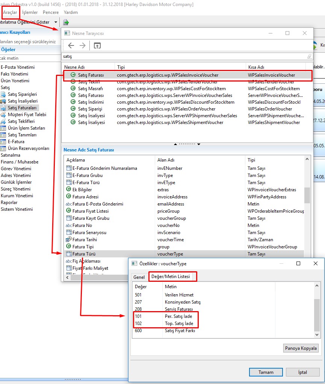This screenshot has height=384, width=325.
Task: Open Müşteri Fiyat Talebi in sidebar
Action: (x=27, y=115)
